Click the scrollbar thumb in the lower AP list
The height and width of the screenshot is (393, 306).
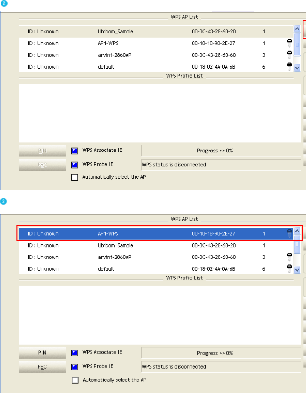(x=297, y=244)
